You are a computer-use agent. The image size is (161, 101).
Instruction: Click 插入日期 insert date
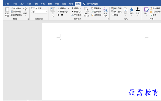pos(116,8)
